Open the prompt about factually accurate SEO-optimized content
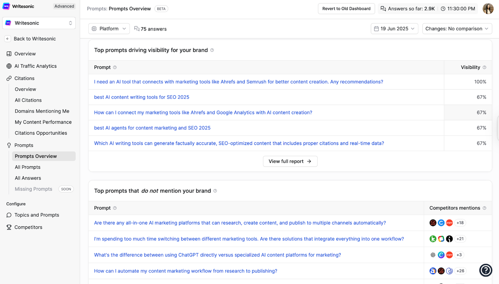499x284 pixels. pyautogui.click(x=239, y=143)
